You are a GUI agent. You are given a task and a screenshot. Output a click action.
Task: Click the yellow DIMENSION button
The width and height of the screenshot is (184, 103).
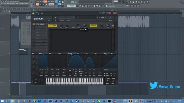click(93, 25)
